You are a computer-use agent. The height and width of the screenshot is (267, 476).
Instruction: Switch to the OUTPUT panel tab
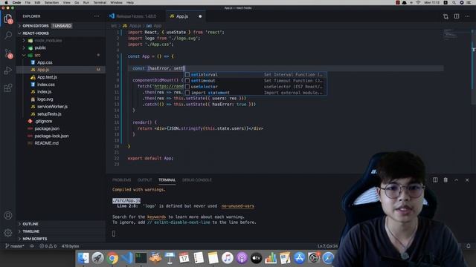[145, 179]
